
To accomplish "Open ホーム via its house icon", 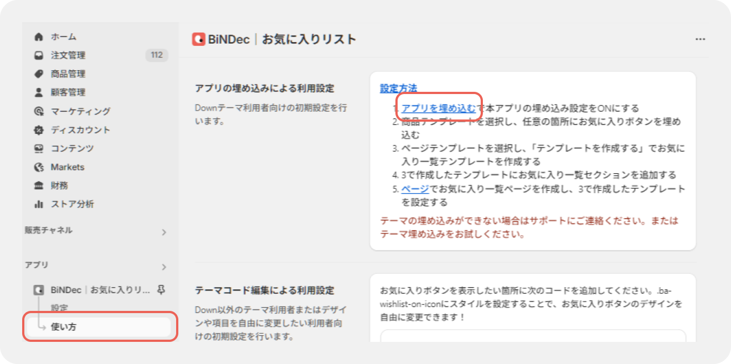I will pos(39,37).
